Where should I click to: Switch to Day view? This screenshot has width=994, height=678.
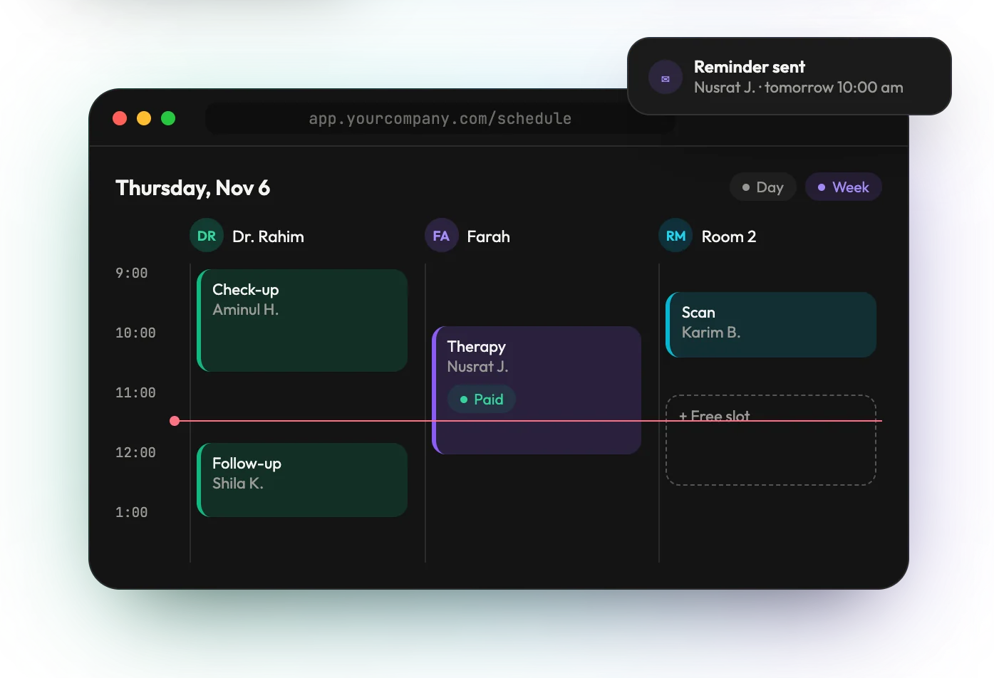763,187
